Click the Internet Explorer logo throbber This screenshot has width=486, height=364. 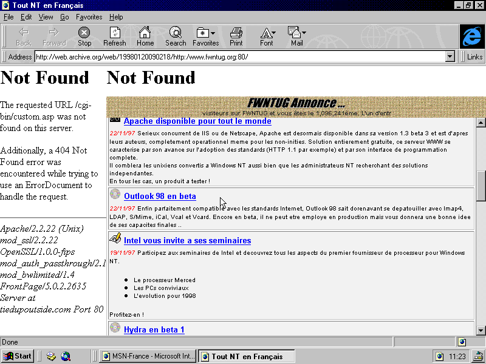click(472, 36)
